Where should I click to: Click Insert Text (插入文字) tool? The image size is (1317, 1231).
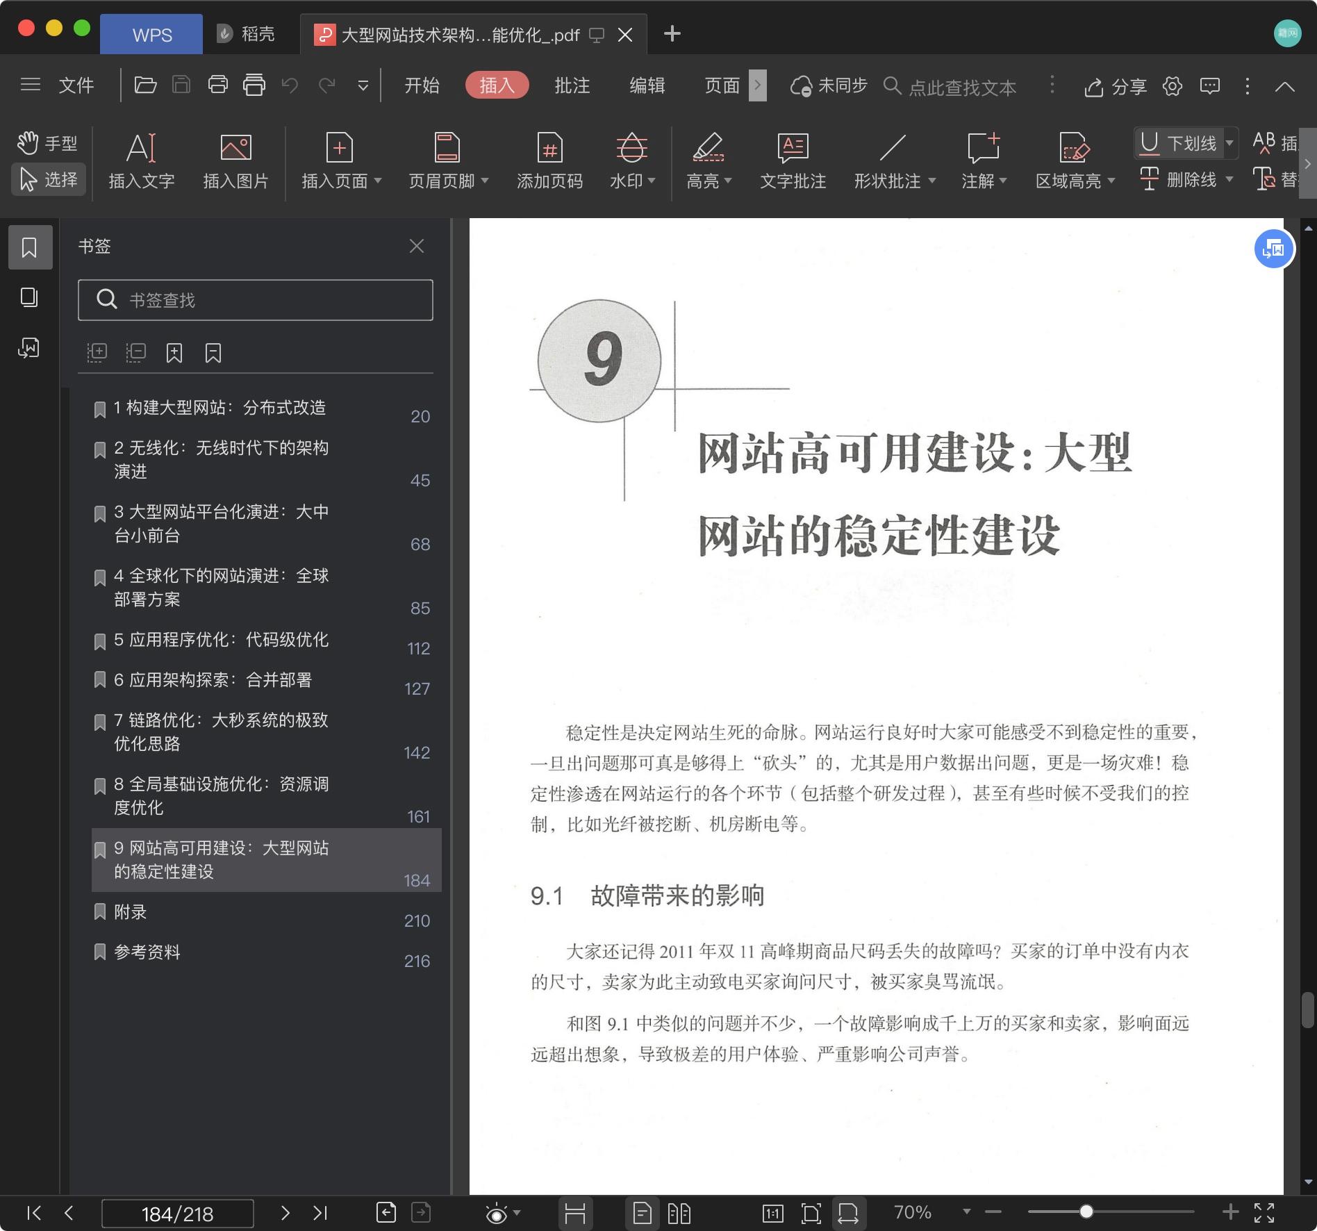click(x=142, y=161)
